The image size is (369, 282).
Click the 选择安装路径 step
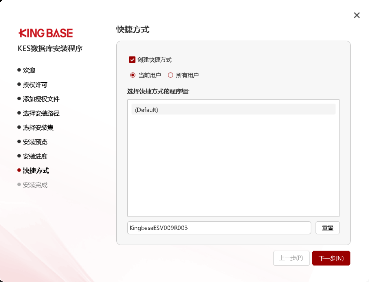point(41,113)
